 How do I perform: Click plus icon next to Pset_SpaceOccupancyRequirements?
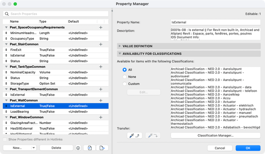click(101, 27)
